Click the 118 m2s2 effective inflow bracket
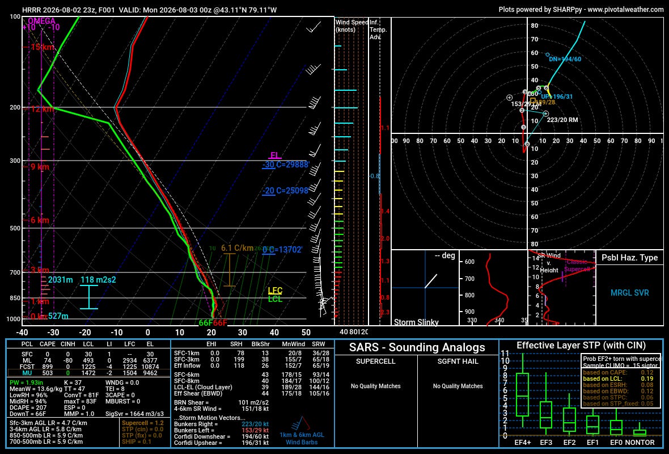The width and height of the screenshot is (669, 454). tap(89, 297)
